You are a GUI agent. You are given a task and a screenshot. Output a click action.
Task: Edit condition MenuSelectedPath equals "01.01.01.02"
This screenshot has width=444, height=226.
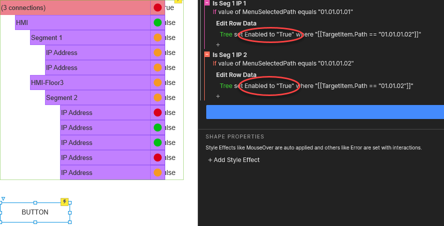pos(283,63)
